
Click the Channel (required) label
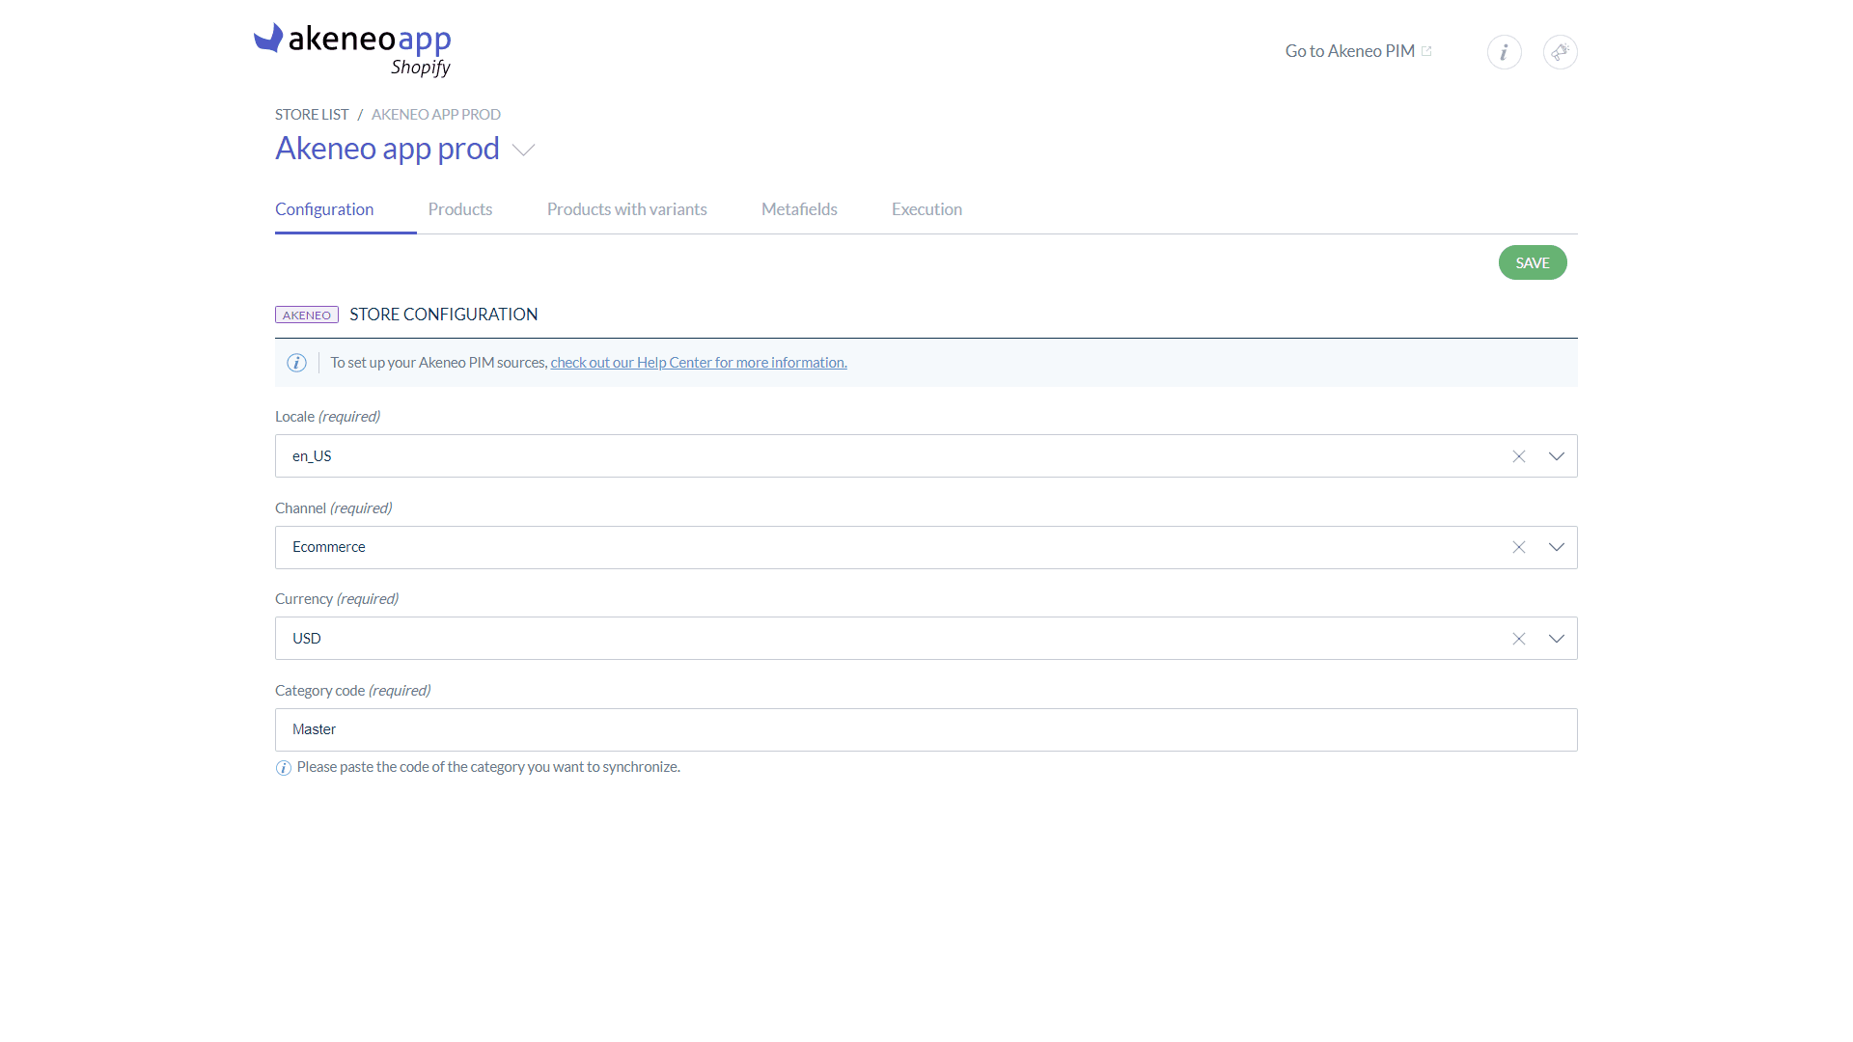333,508
